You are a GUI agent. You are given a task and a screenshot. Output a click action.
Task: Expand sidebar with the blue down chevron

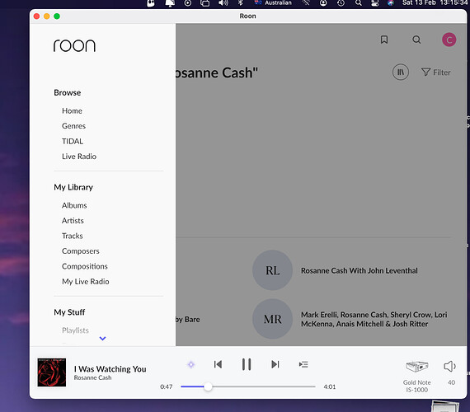tap(102, 339)
